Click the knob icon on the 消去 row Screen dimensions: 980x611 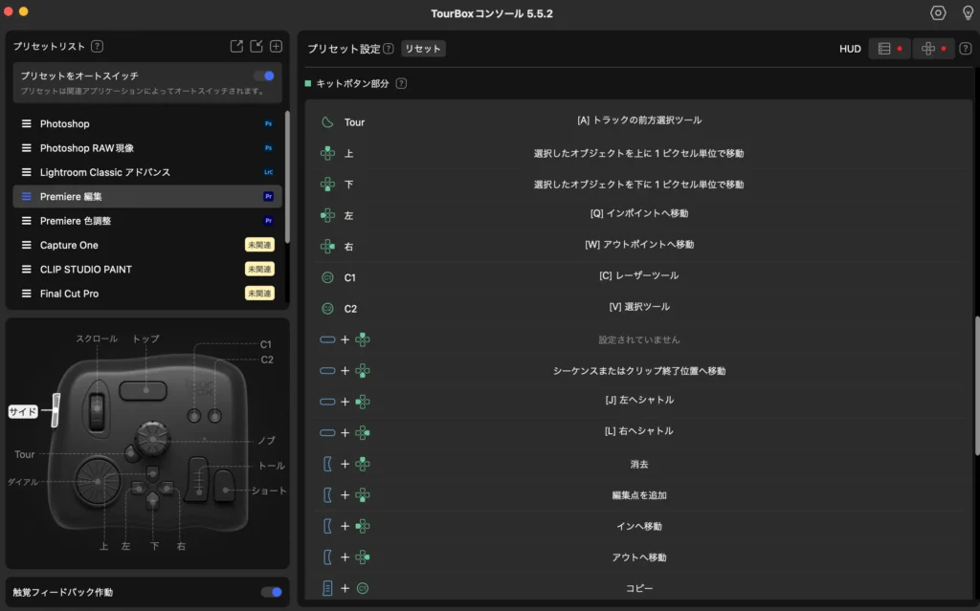click(325, 464)
